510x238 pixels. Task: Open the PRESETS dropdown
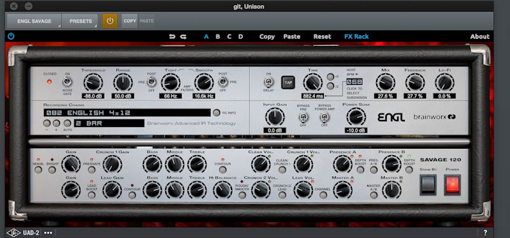80,21
